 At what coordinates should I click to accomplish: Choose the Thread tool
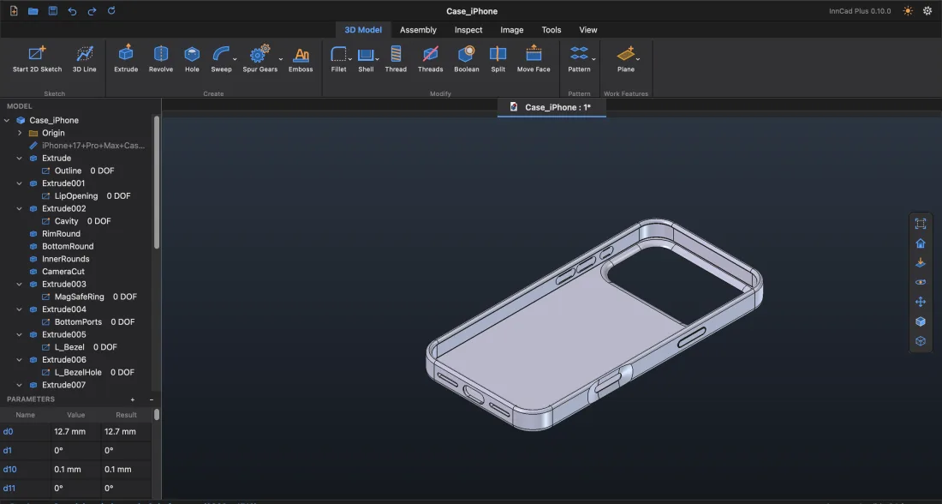click(396, 59)
